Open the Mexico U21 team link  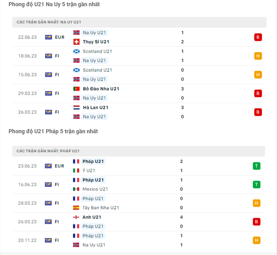pyautogui.click(x=95, y=189)
